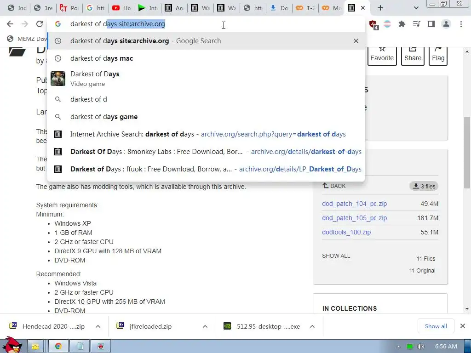Select the Darkest of Days Video game suggestion
The image size is (471, 353).
[206, 79]
